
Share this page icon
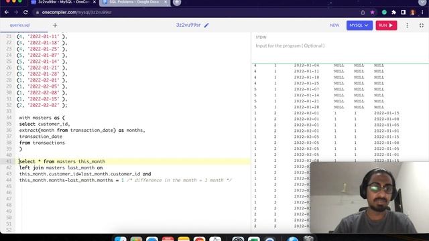pyautogui.click(x=363, y=12)
